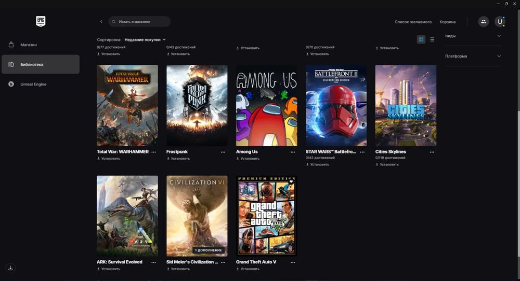Switch to grid view
Image resolution: width=520 pixels, height=281 pixels.
(421, 39)
